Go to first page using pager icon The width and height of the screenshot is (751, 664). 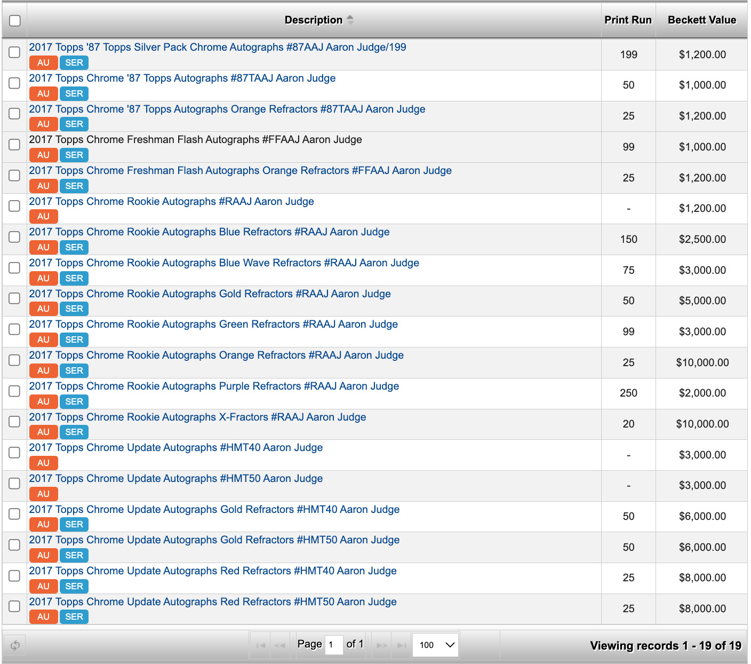(x=261, y=645)
